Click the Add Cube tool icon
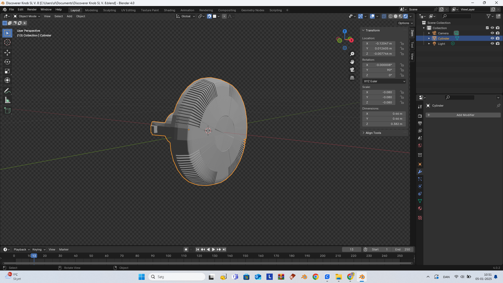The height and width of the screenshot is (283, 503). point(7,111)
